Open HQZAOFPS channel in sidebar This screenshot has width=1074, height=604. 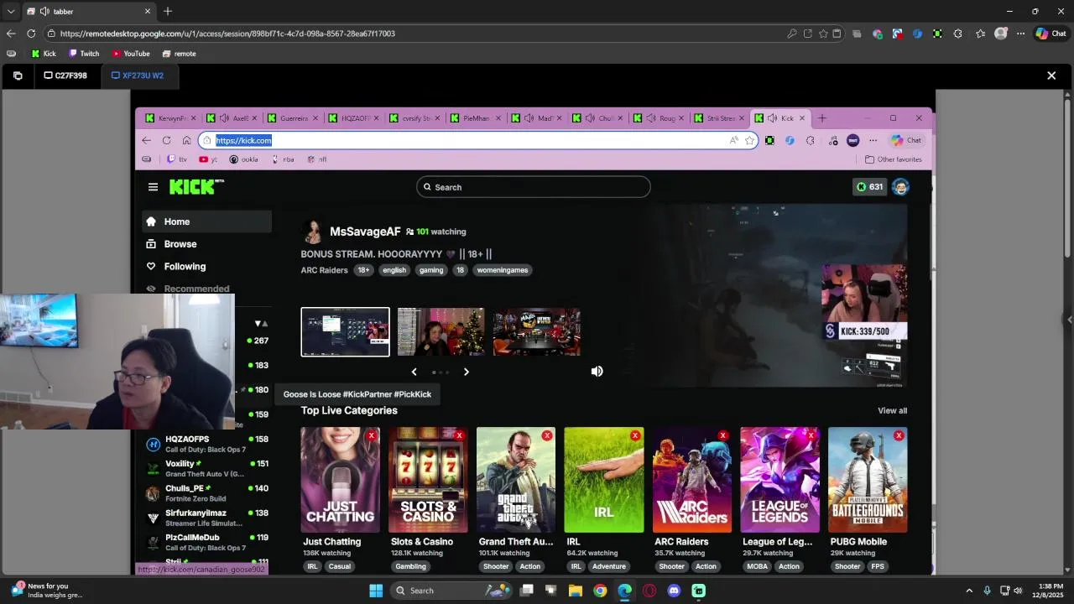[207, 444]
